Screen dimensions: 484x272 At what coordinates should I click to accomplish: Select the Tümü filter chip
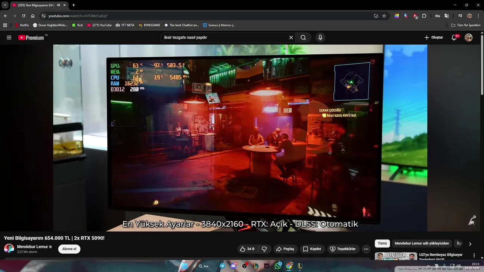coord(382,243)
